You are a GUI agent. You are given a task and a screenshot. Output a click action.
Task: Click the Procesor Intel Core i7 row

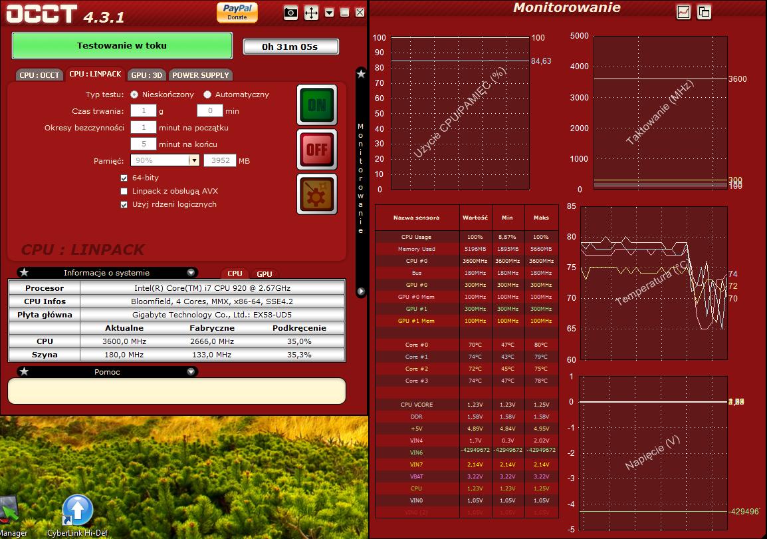click(x=177, y=288)
